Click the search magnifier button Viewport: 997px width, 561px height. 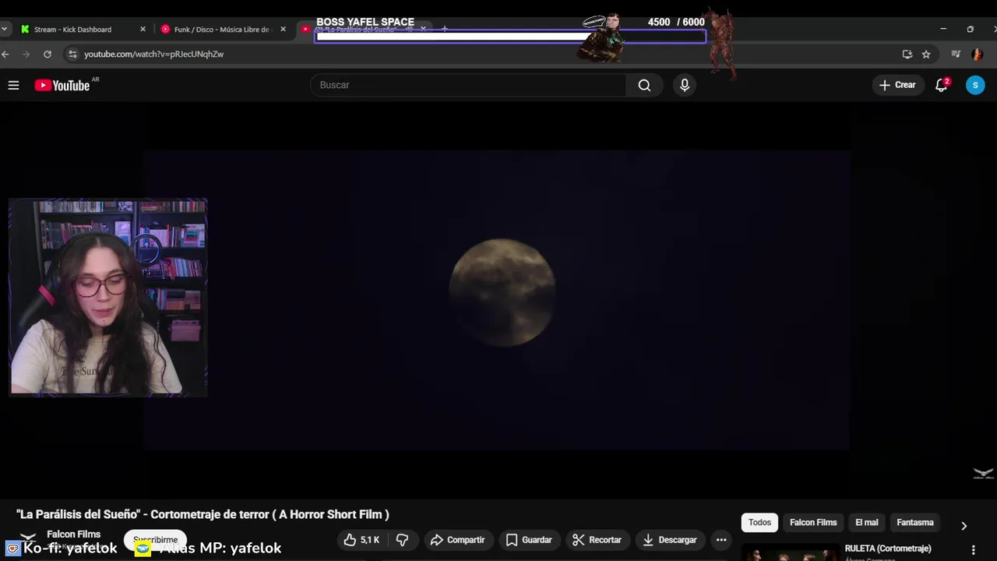(644, 85)
